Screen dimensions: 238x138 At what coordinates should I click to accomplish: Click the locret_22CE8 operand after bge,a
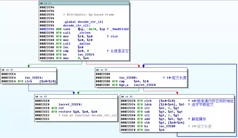coord(145,85)
